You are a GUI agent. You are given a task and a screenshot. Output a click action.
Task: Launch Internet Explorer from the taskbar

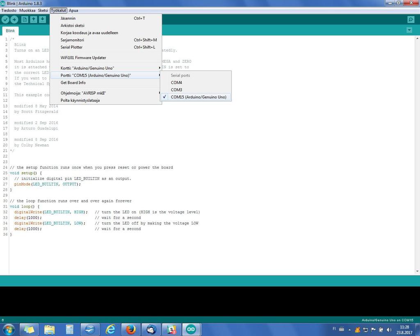(110, 329)
